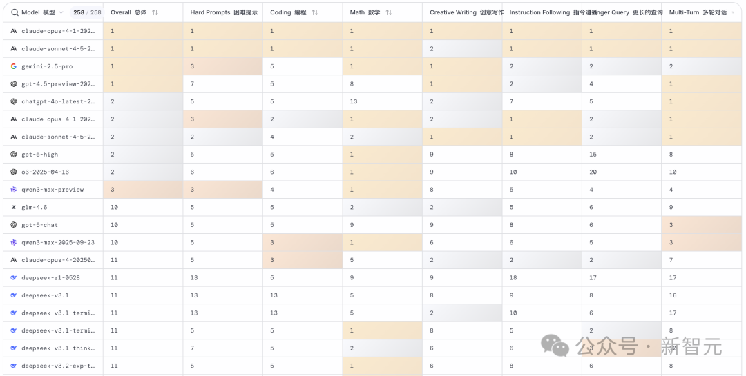Click the Multi-Turn column header
The image size is (746, 376).
698,13
